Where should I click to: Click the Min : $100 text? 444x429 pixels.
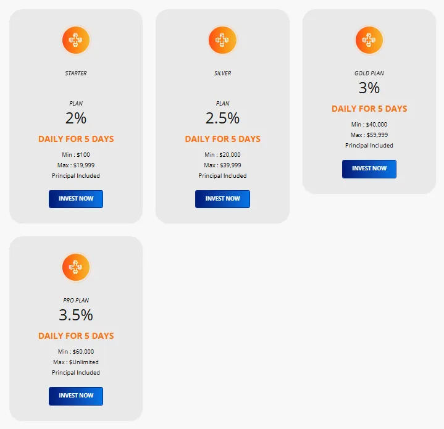click(x=76, y=154)
